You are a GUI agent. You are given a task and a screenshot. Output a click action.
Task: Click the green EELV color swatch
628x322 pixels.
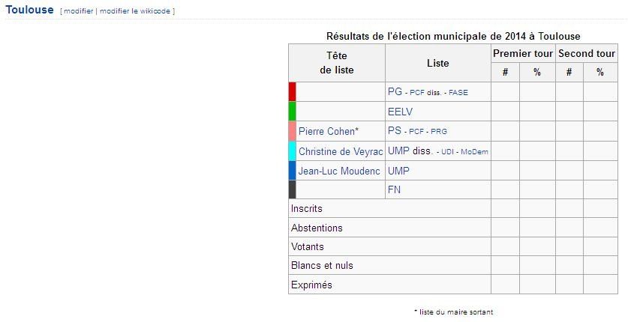[293, 112]
